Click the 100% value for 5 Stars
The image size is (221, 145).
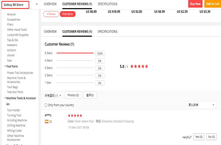[100, 53]
